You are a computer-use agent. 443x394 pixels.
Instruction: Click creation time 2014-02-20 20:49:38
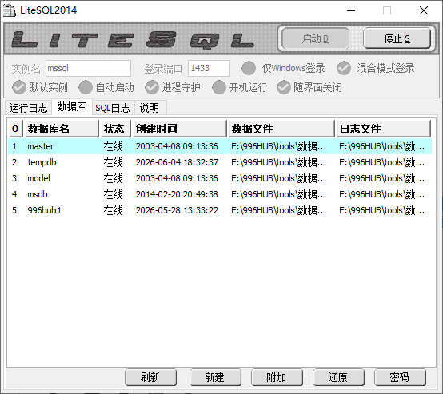tap(177, 194)
